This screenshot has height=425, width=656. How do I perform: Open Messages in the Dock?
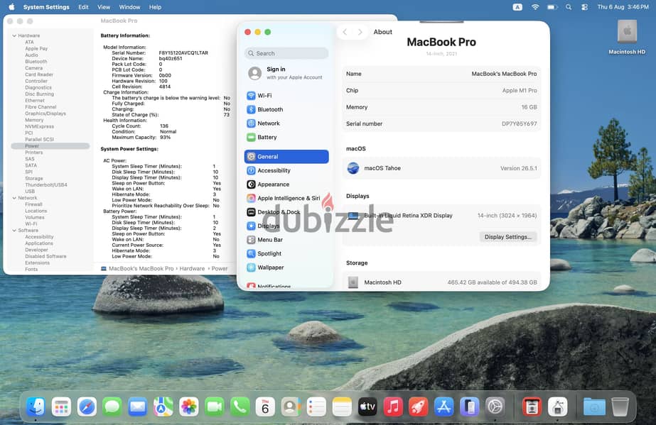pos(112,407)
